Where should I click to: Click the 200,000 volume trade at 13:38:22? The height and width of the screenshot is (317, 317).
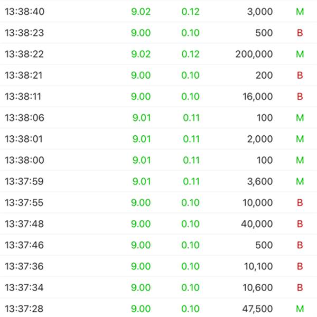click(x=254, y=54)
